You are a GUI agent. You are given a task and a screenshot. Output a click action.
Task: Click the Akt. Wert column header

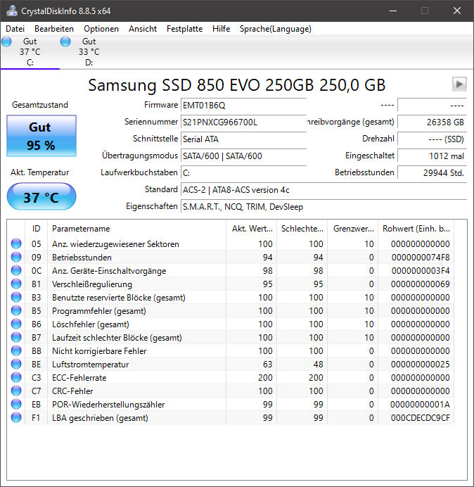tap(252, 229)
